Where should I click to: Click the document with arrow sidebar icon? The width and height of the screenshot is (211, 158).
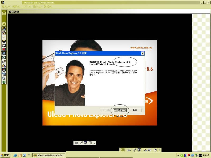[4, 37]
